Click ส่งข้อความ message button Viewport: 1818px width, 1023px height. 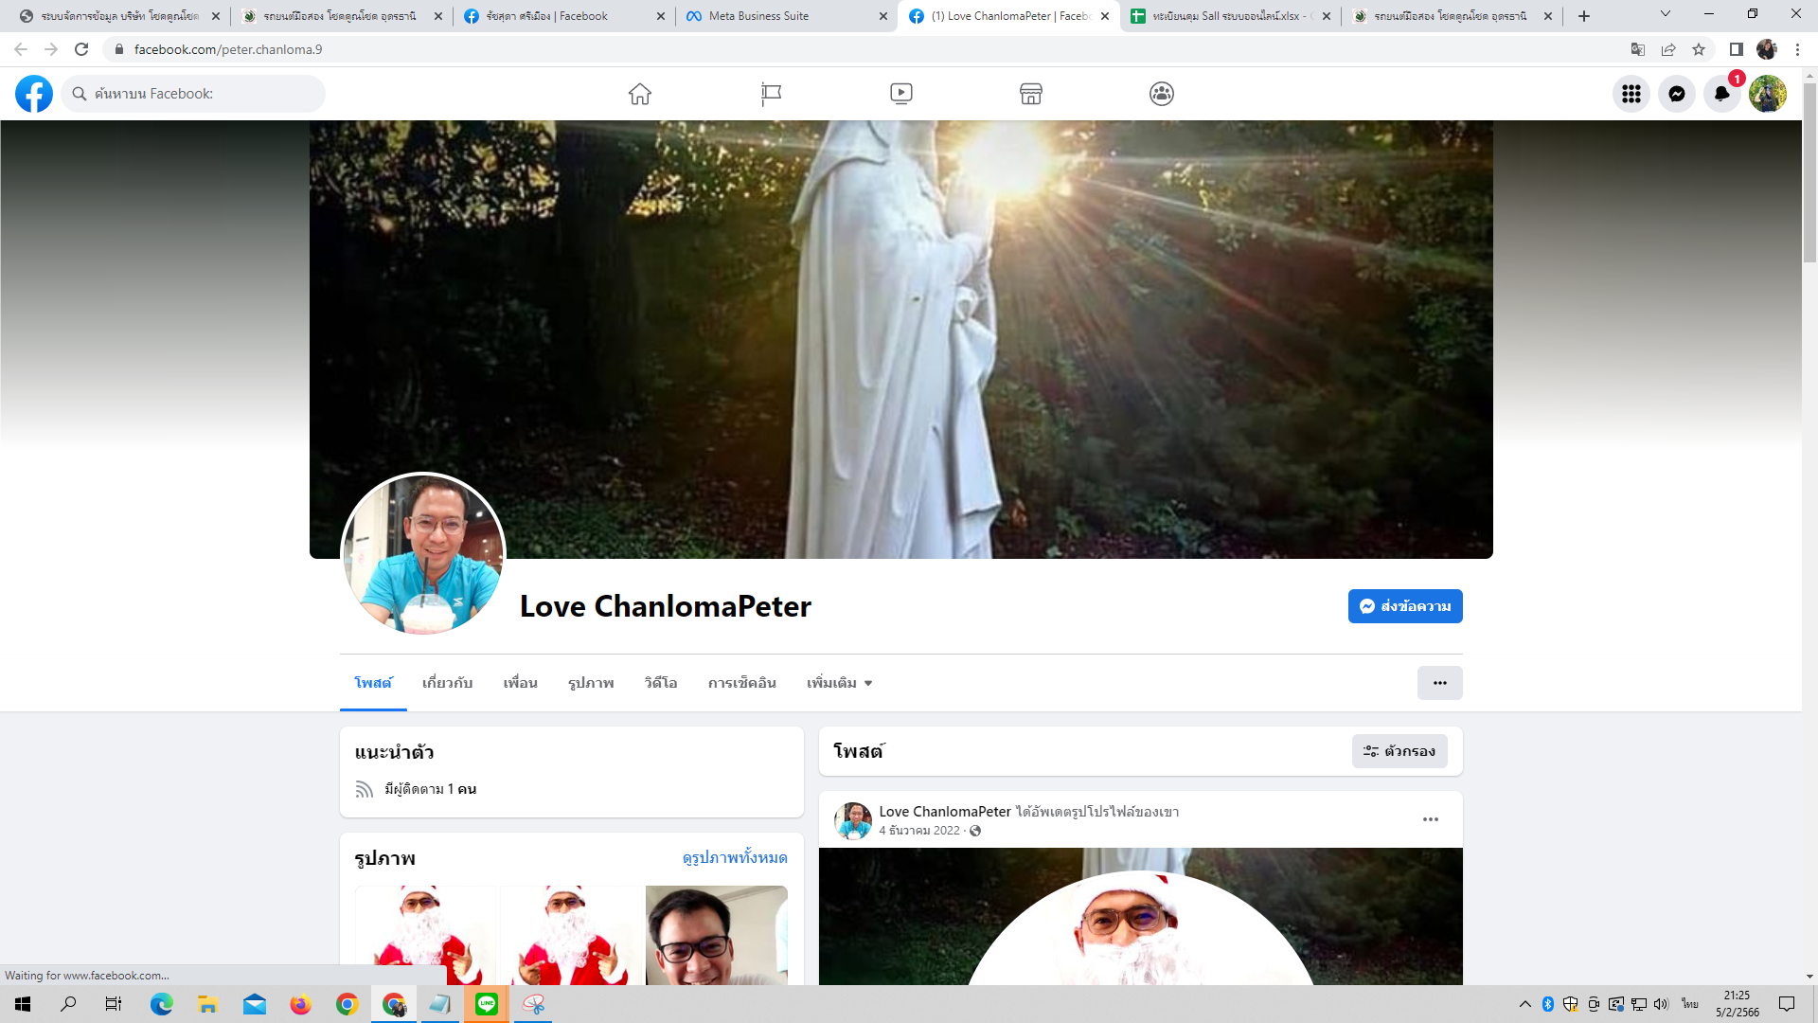1405,606
